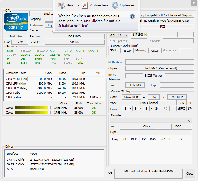Image resolution: width=198 pixels, height=181 pixels.
Task: Click the AES-NI feature label
Action: tap(55, 55)
